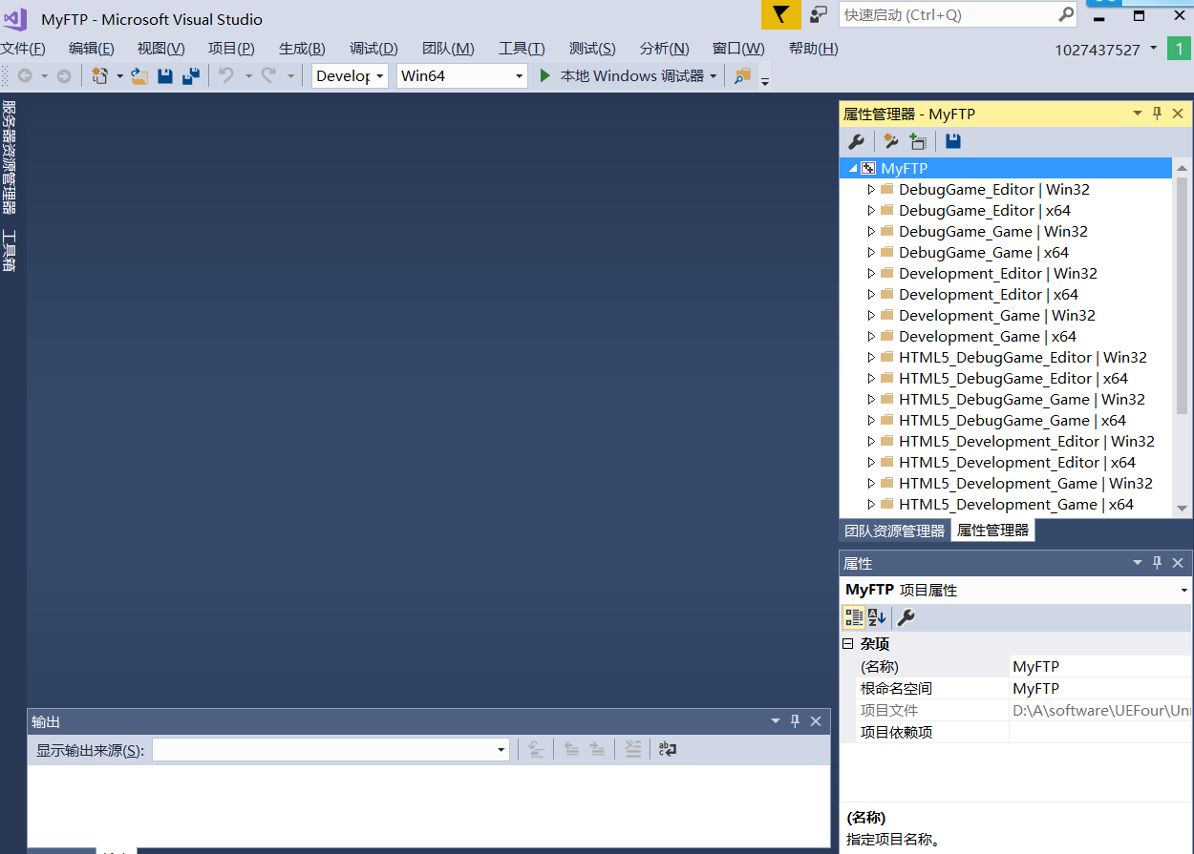Select the alphabetical sort icon in Properties panel
1194x854 pixels.
tap(877, 617)
